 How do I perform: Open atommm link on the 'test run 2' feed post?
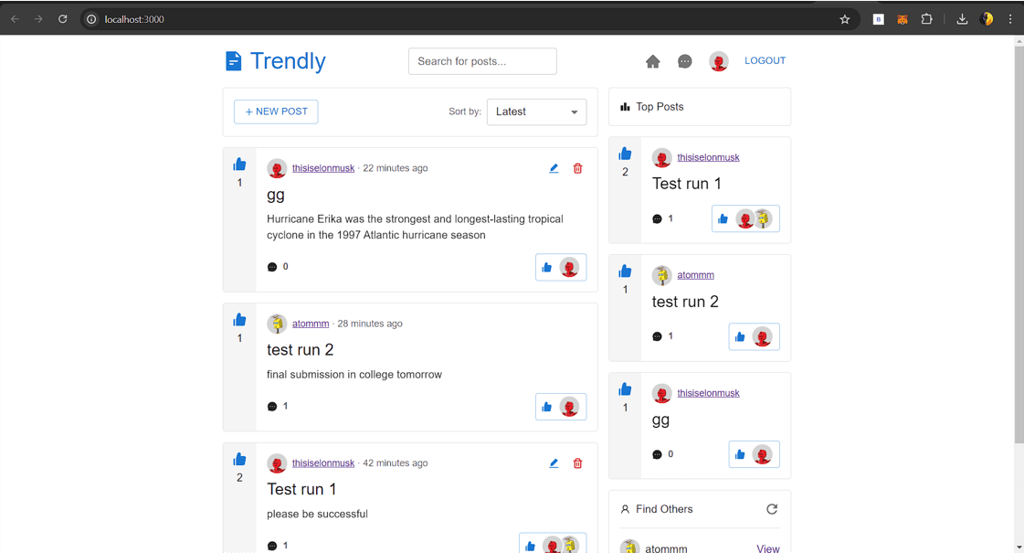311,324
